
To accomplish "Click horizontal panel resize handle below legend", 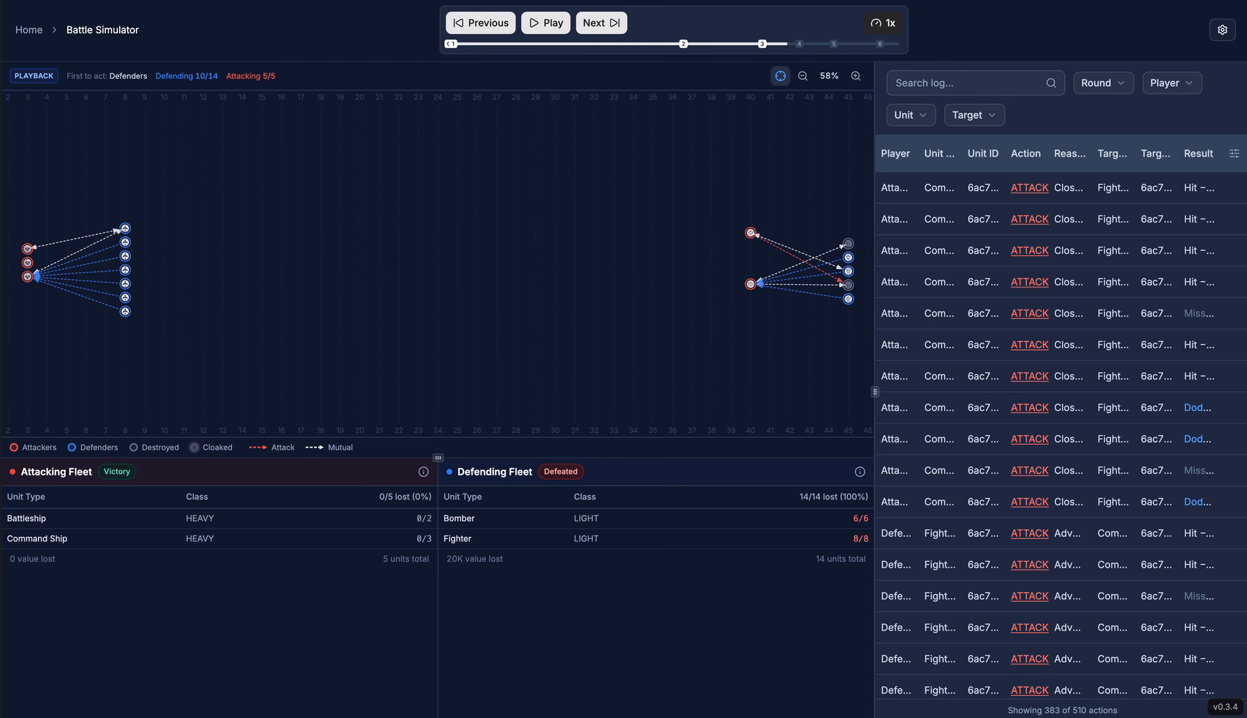I will click(438, 458).
